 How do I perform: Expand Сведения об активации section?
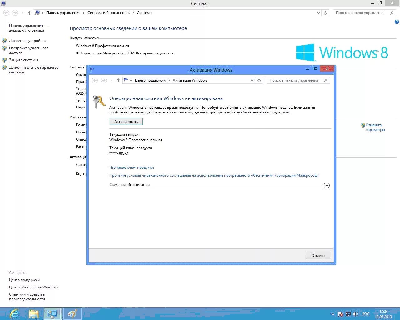point(327,185)
